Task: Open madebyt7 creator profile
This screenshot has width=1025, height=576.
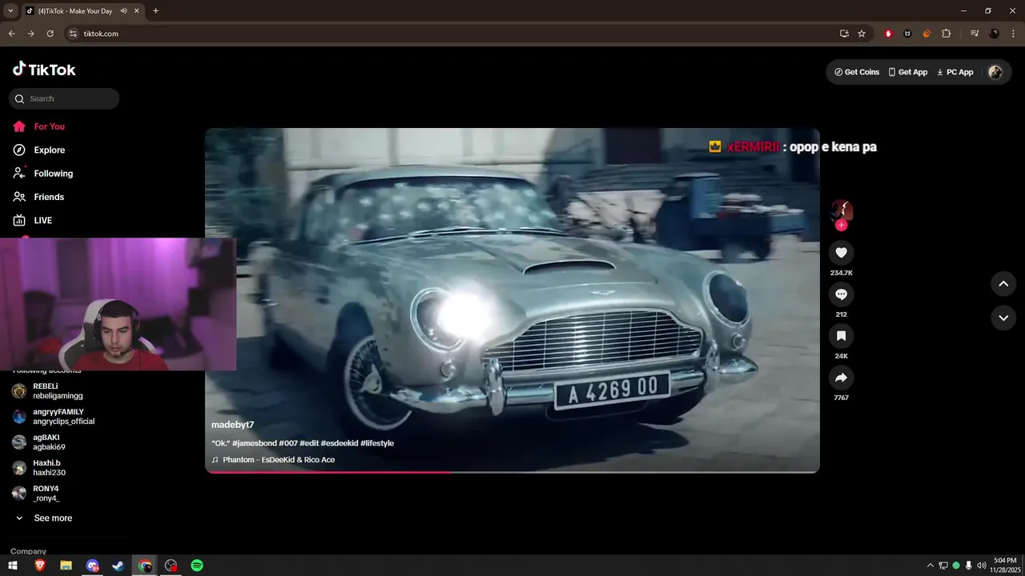Action: coord(232,425)
